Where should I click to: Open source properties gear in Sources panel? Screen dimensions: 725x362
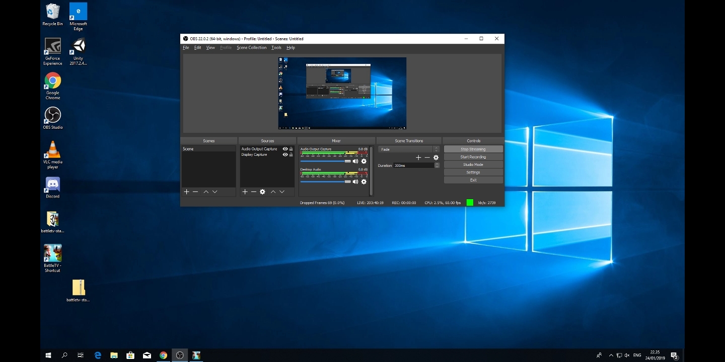coord(262,192)
